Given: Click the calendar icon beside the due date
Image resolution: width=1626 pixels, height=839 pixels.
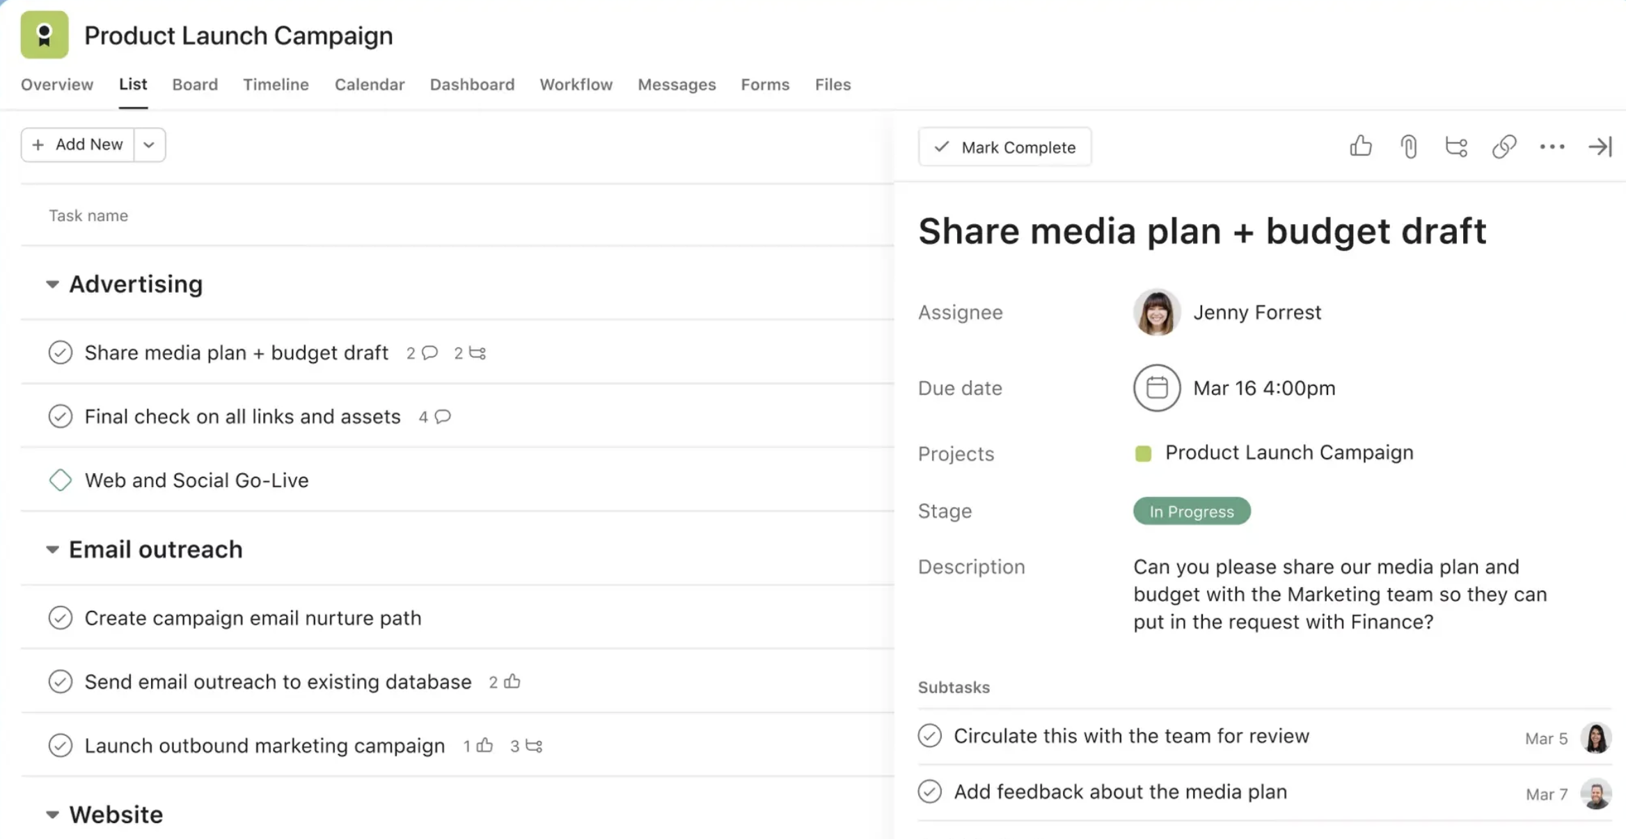Looking at the screenshot, I should click(1156, 388).
